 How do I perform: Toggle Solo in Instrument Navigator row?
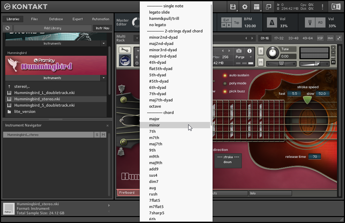pos(97,134)
